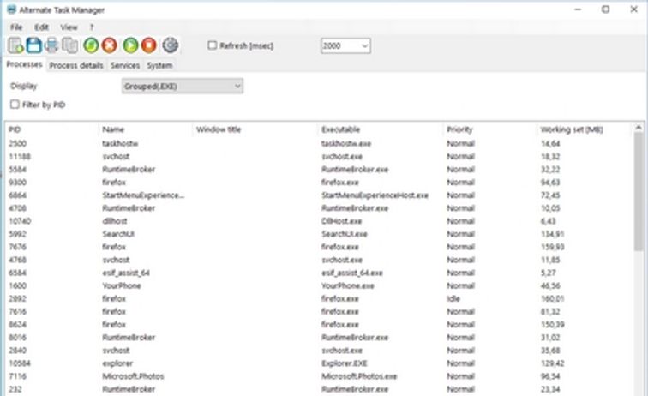
Task: Click the copy pages toolbar icon
Action: tap(69, 45)
